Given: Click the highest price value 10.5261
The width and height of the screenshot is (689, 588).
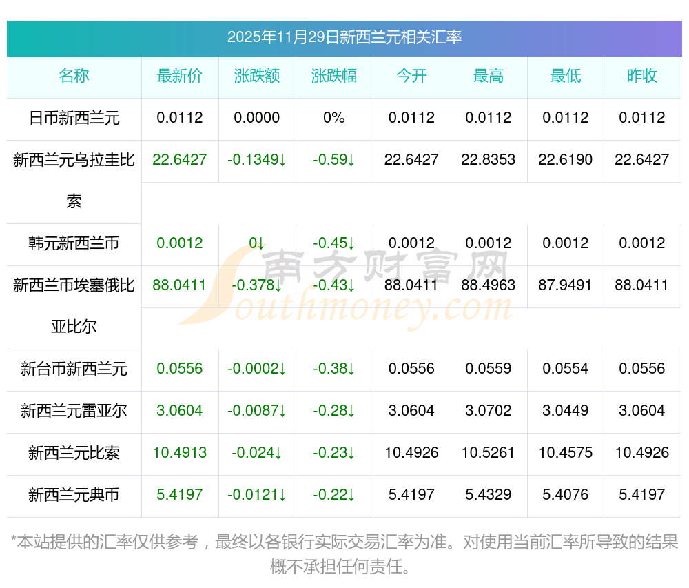Looking at the screenshot, I should [489, 453].
